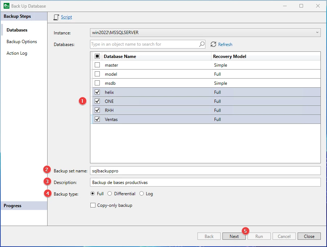The image size is (327, 247).
Task: Close the window with title bar X
Action: pyautogui.click(x=318, y=6)
